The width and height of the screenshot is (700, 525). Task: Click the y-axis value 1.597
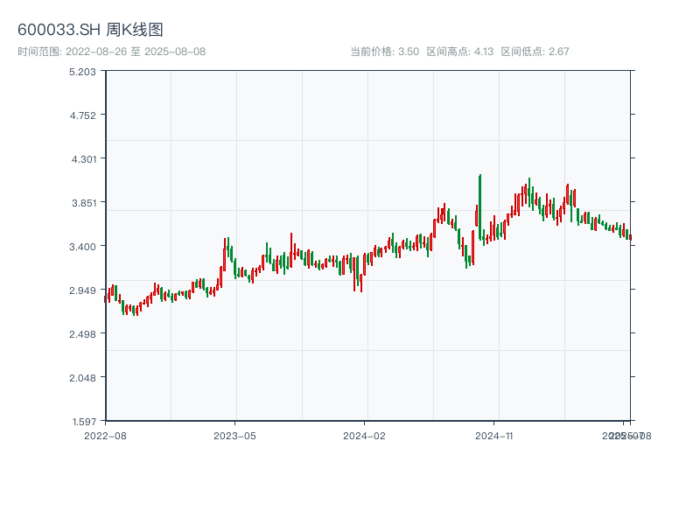(84, 422)
